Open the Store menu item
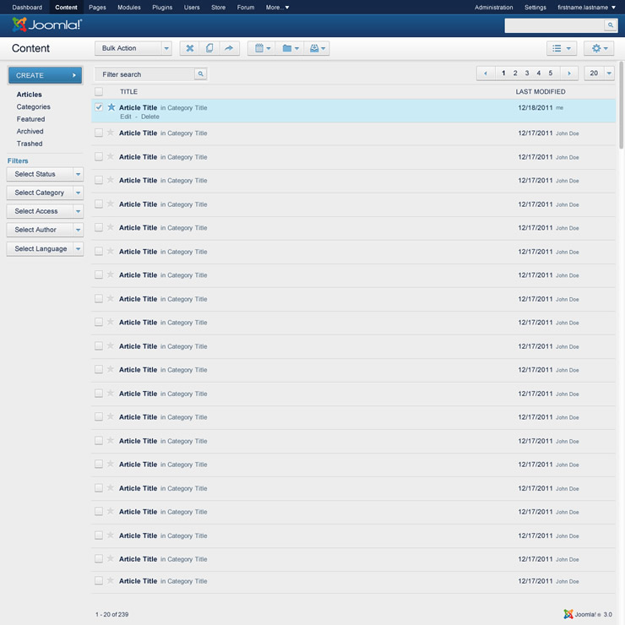This screenshot has width=625, height=625. [218, 7]
